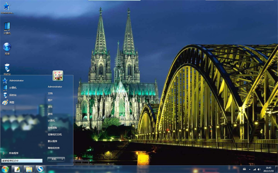Select the recycle bin desktop icon
Viewport: 278px width, 173px height.
pyautogui.click(x=7, y=69)
